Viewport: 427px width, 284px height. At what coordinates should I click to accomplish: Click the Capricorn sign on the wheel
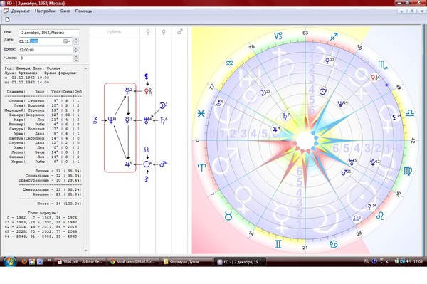click(278, 36)
